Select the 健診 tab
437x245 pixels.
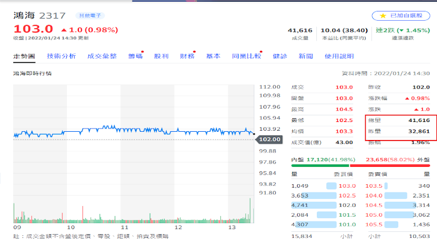click(280, 56)
